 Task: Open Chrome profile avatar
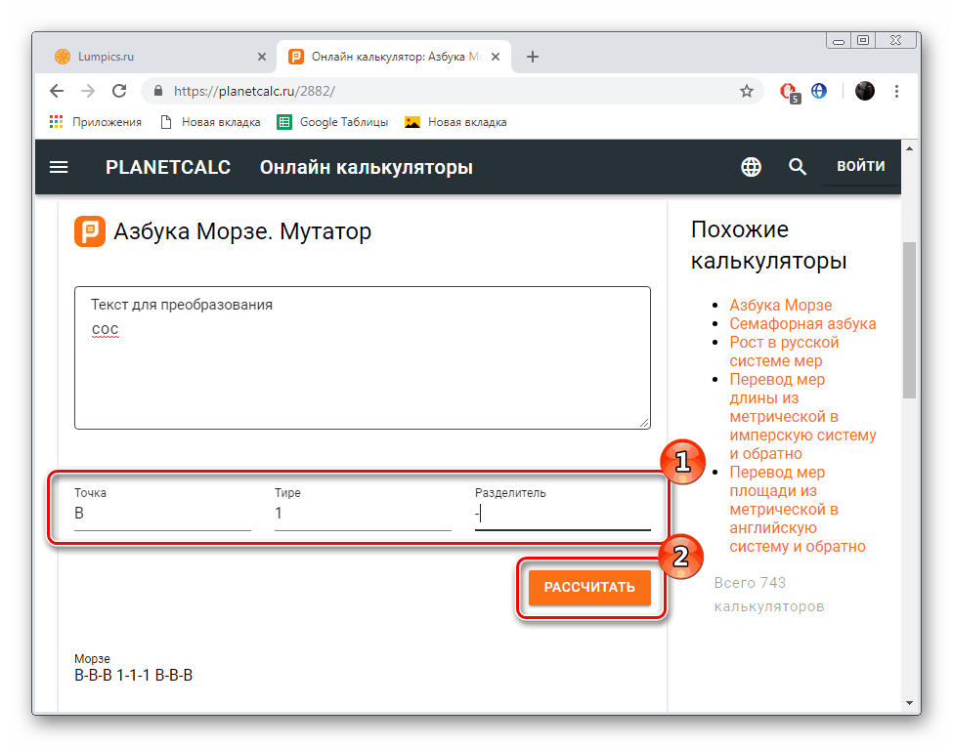click(864, 91)
